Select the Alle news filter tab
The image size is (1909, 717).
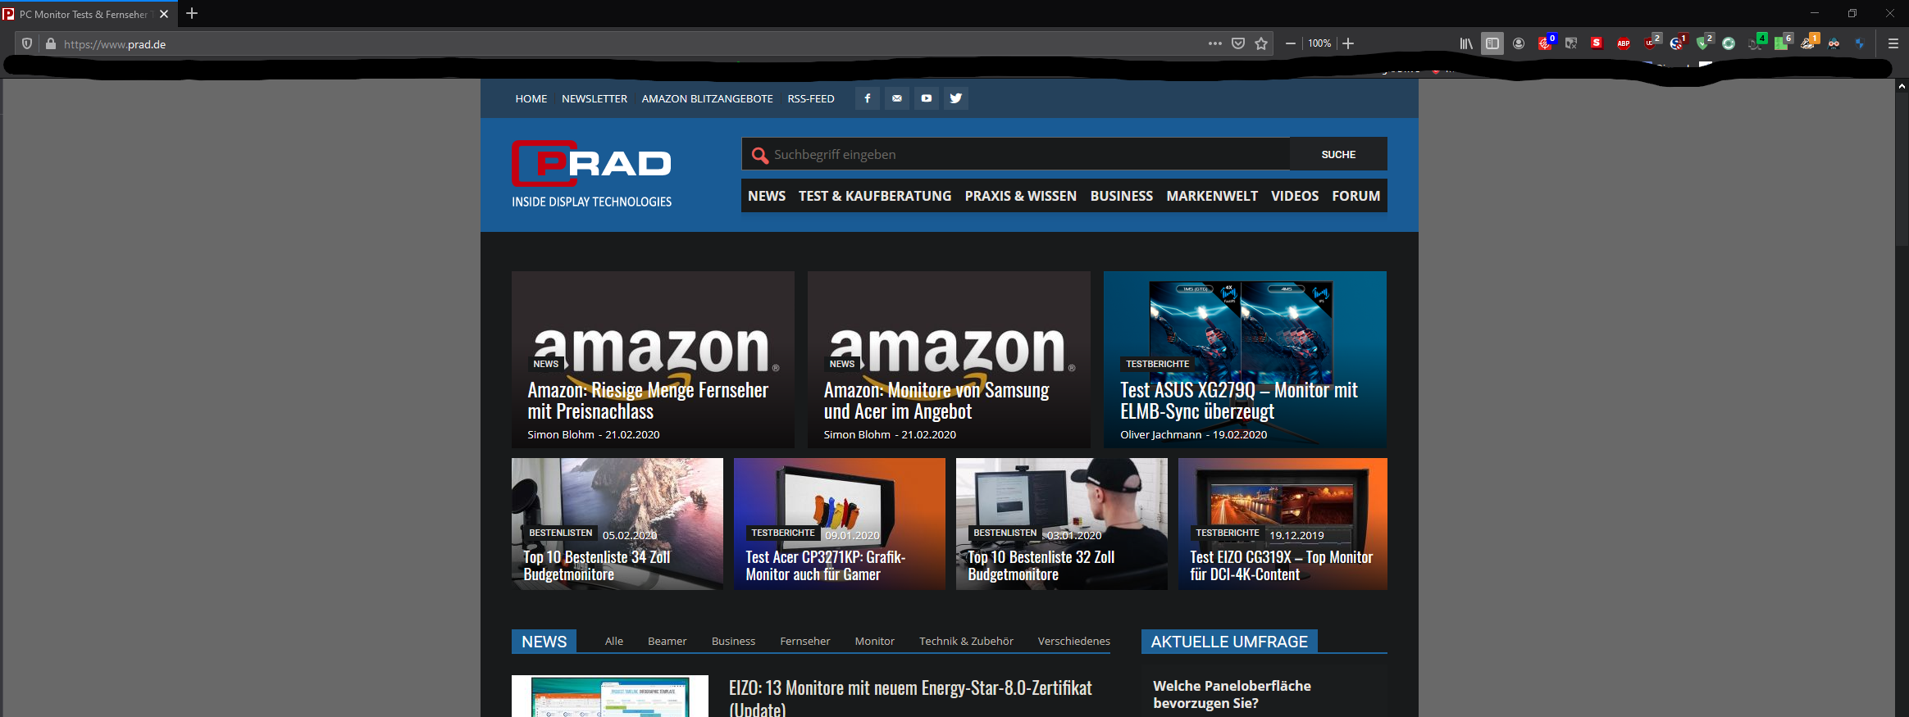click(614, 641)
